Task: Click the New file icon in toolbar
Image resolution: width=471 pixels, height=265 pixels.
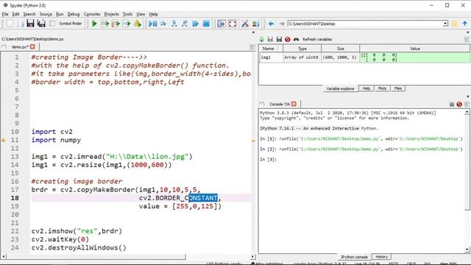Action: pos(10,24)
